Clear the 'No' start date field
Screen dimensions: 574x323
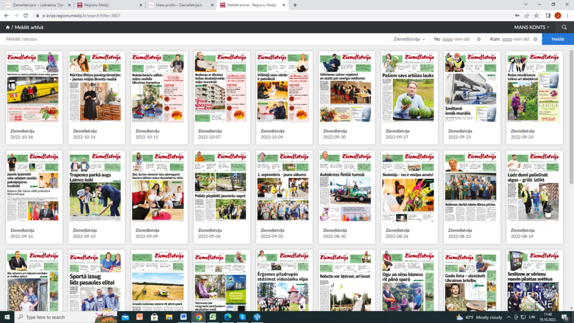(x=479, y=39)
